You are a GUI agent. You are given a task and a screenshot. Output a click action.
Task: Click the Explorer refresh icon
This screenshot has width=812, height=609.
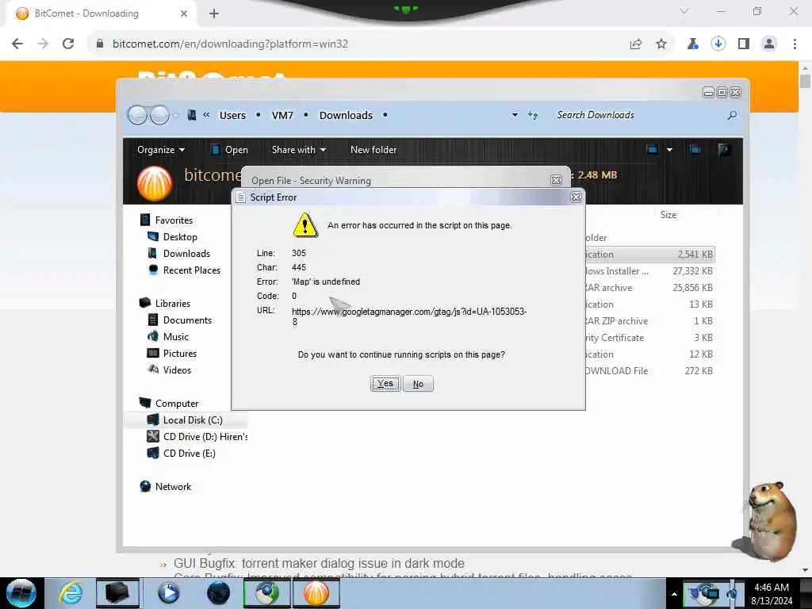[533, 115]
